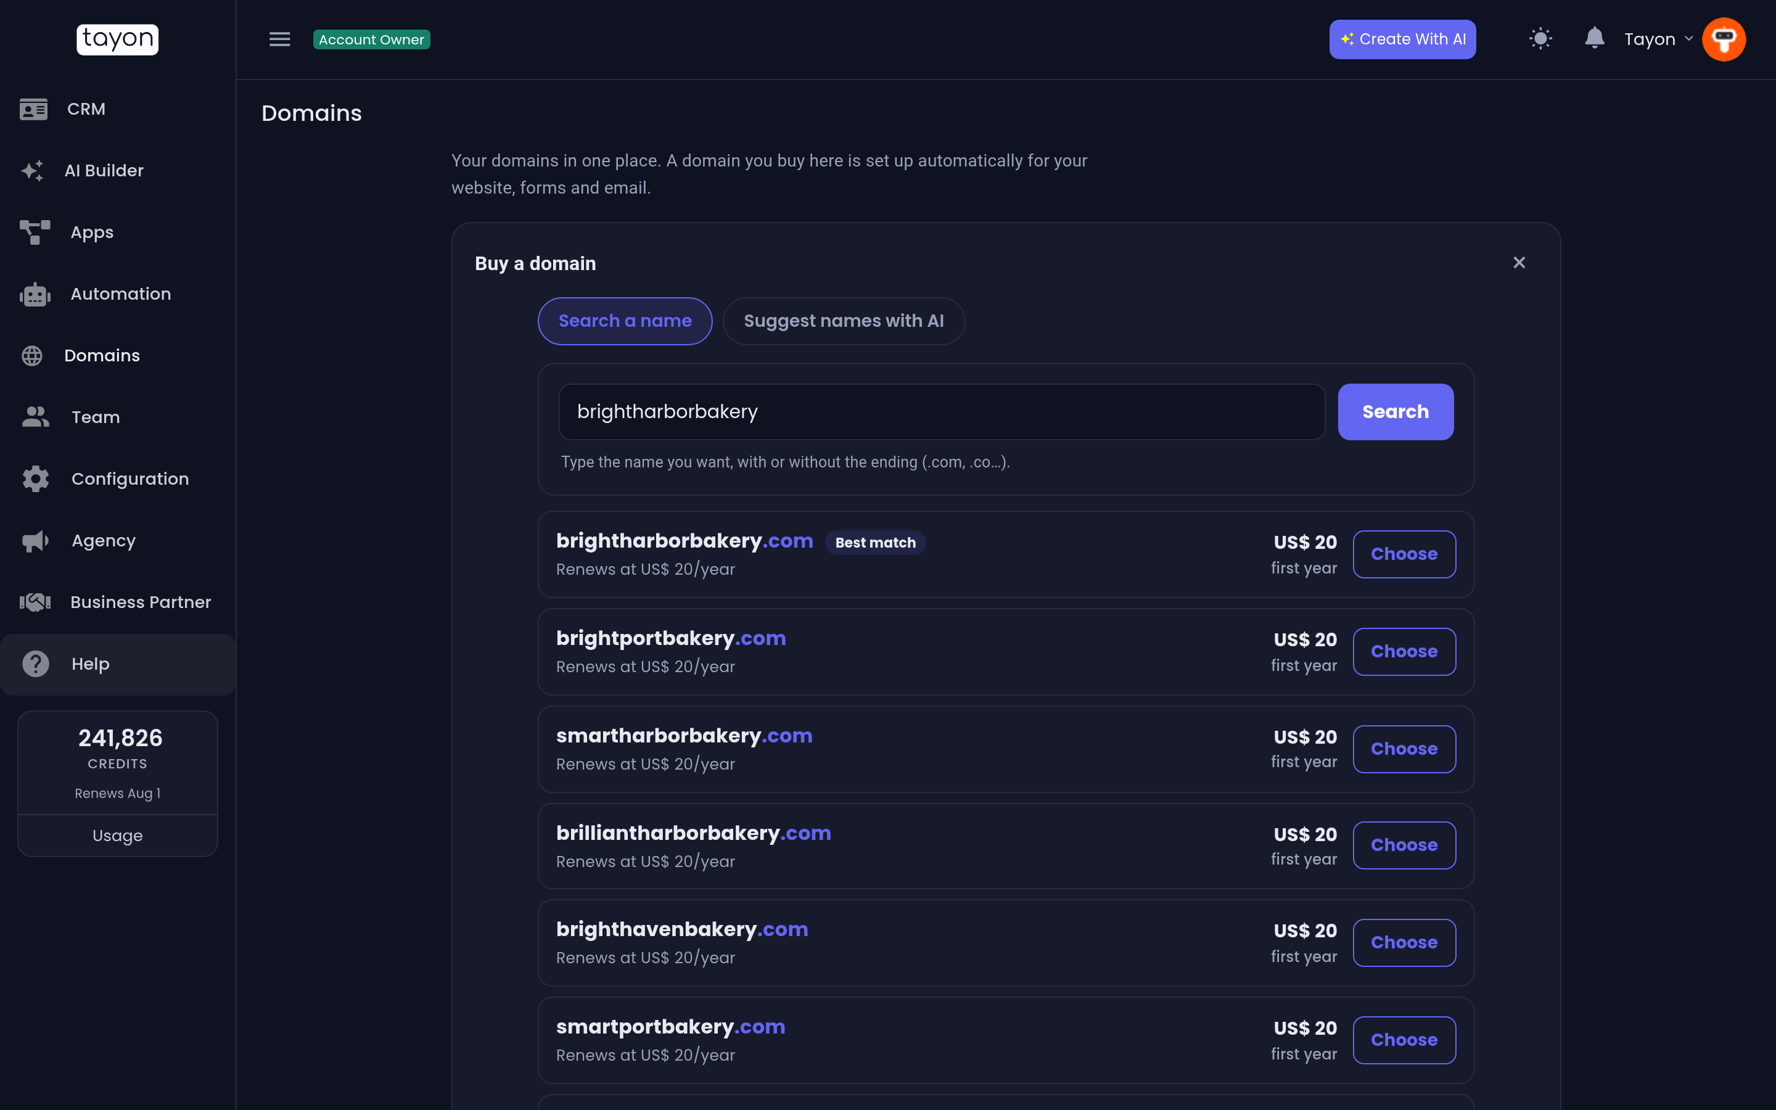Toggle the hamburger menu icon
This screenshot has height=1110, width=1776.
279,39
